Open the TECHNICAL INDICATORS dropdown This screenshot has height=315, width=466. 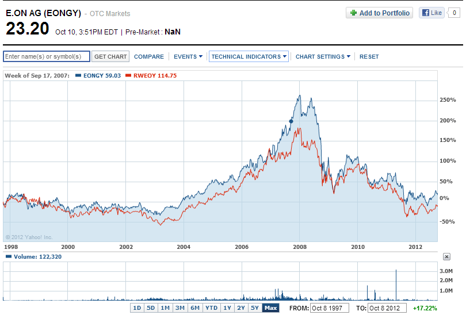[249, 56]
